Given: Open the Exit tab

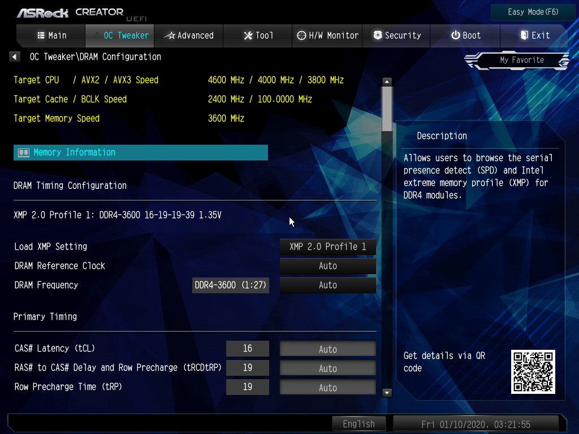Looking at the screenshot, I should (534, 36).
